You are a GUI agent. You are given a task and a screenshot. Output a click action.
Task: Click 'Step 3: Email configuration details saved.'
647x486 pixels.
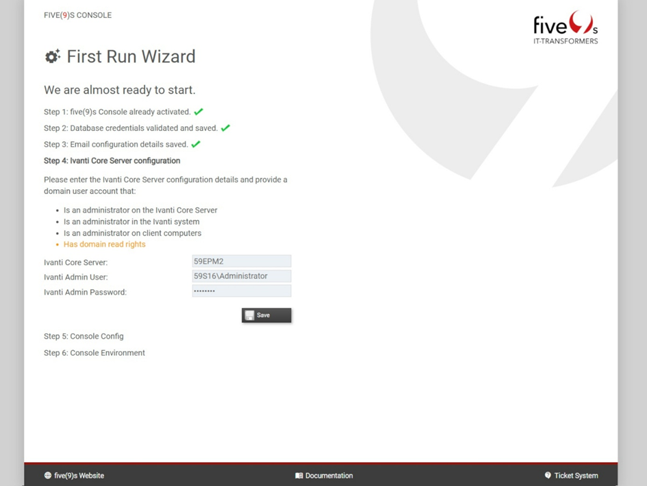pos(116,144)
